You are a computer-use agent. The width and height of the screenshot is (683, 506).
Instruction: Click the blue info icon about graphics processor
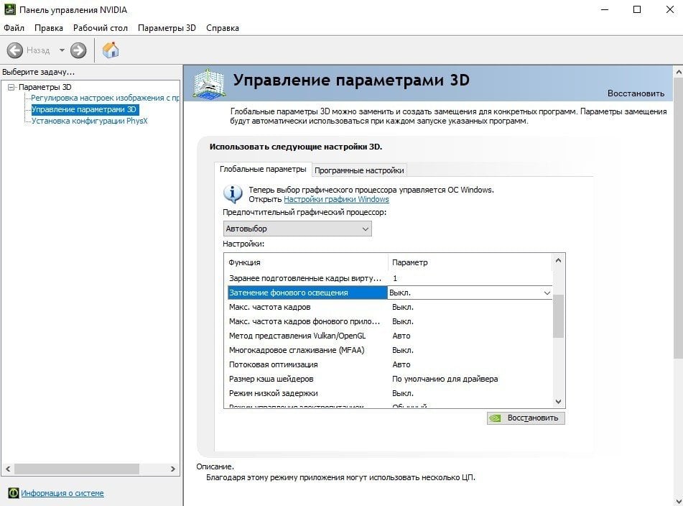pos(233,194)
